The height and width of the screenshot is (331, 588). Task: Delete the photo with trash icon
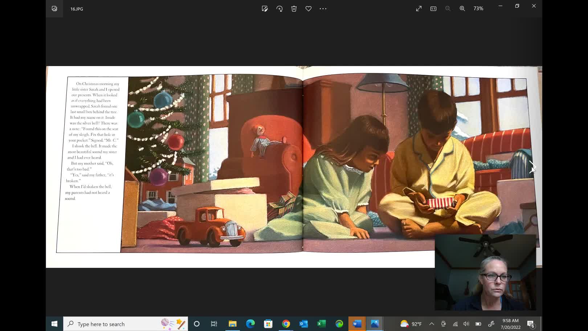(x=294, y=9)
